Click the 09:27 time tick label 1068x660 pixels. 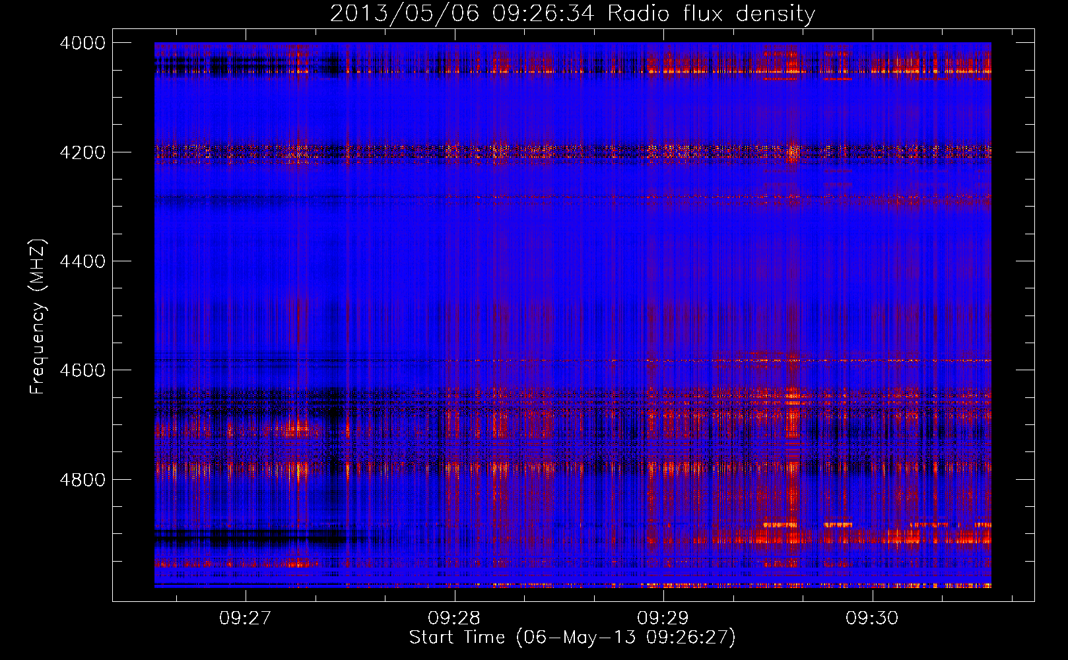point(246,618)
